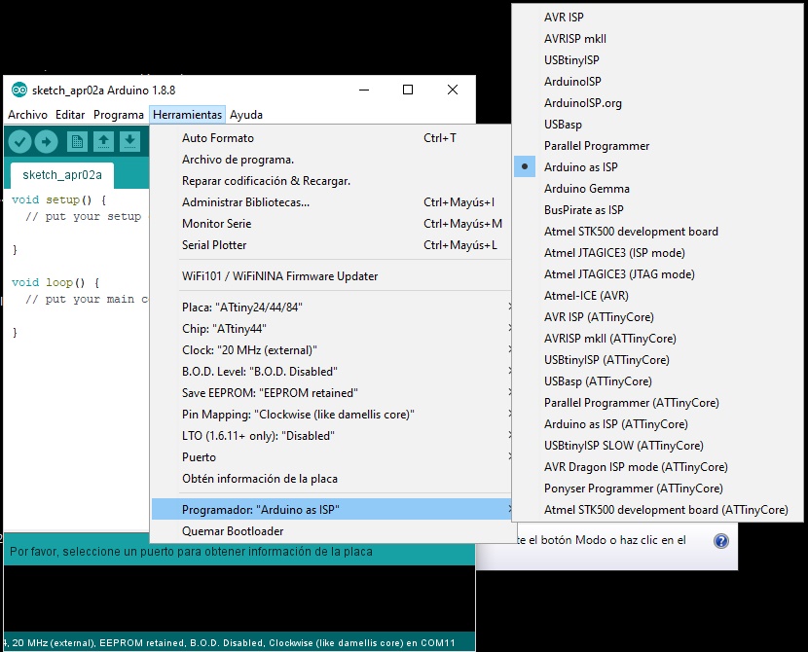Image resolution: width=808 pixels, height=652 pixels.
Task: Choose Auto Formato from Herramientas menu
Action: [331, 138]
